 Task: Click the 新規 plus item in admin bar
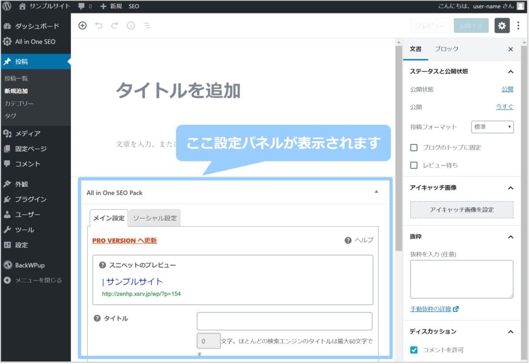[x=111, y=6]
